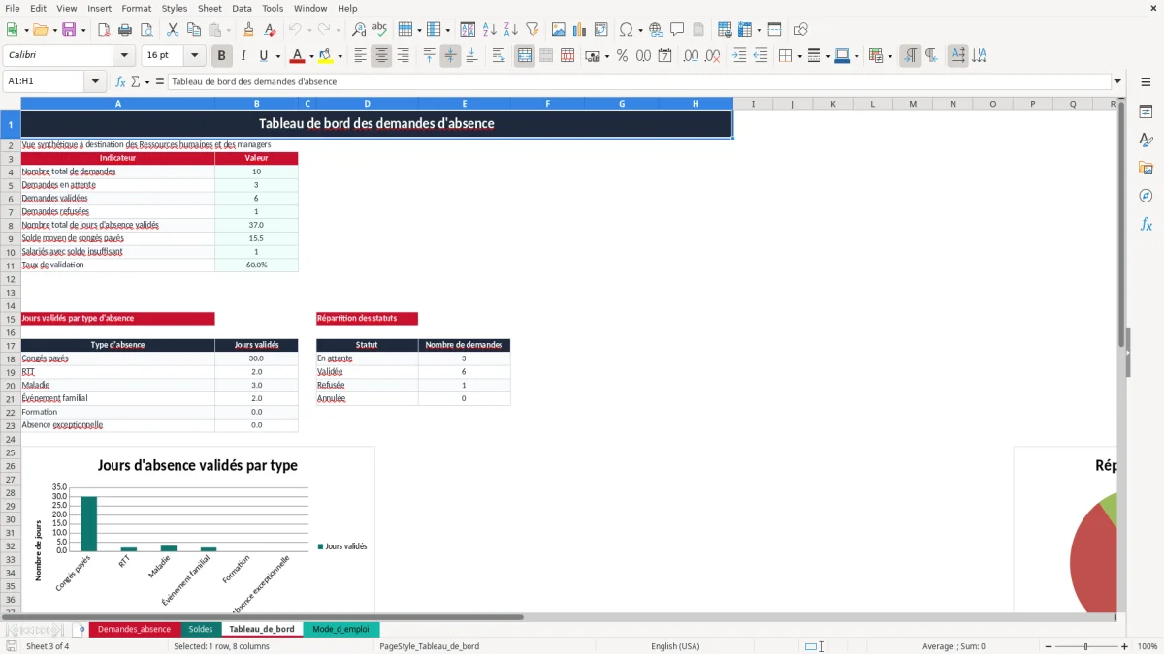Click the Copy icon
The image size is (1164, 654).
194,30
